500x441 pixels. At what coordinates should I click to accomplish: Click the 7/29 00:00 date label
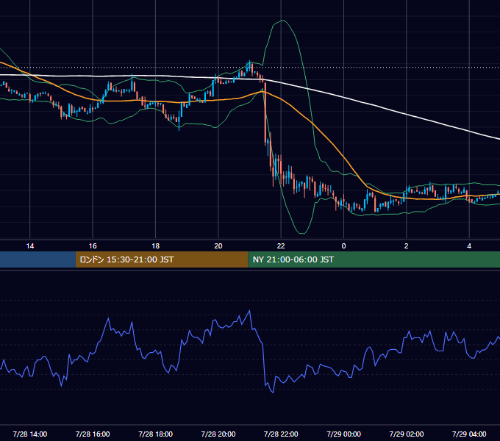tap(343, 434)
